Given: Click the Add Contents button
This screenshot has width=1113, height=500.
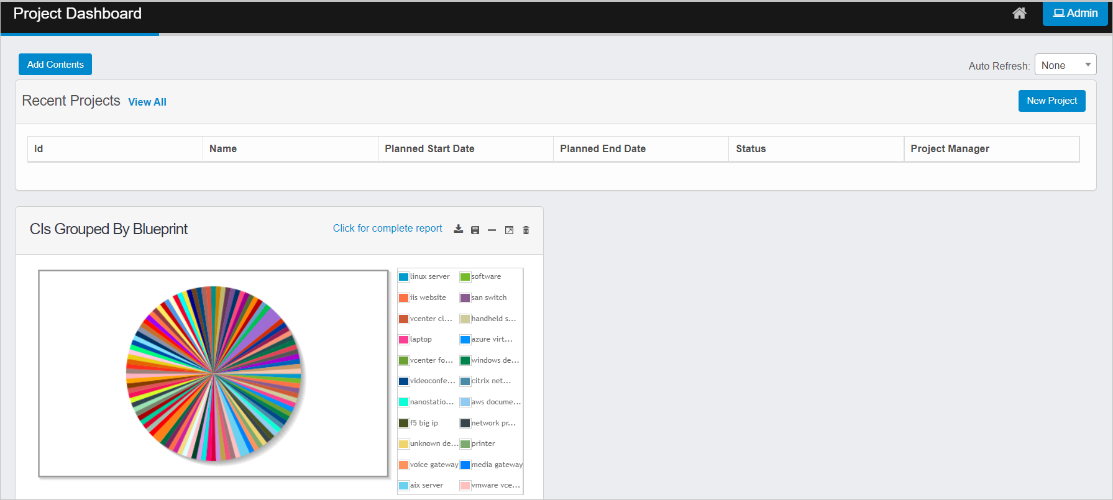Looking at the screenshot, I should (x=55, y=65).
